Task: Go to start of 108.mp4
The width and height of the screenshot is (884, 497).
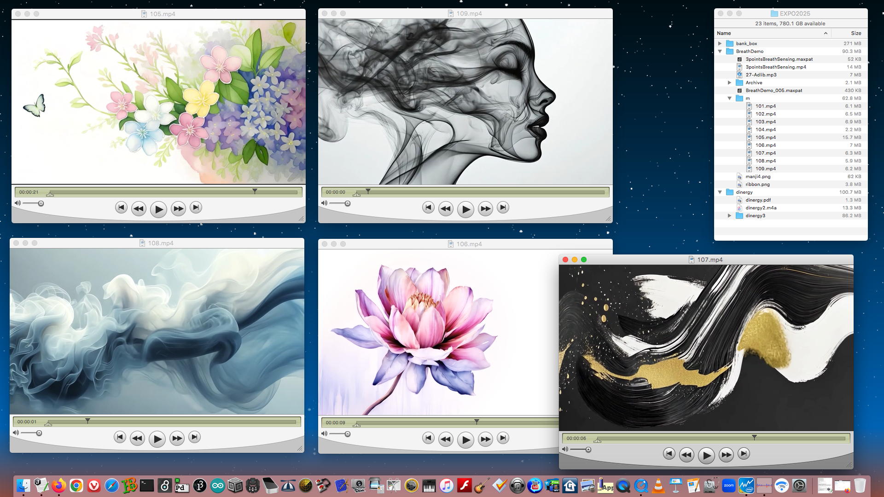Action: click(x=120, y=437)
